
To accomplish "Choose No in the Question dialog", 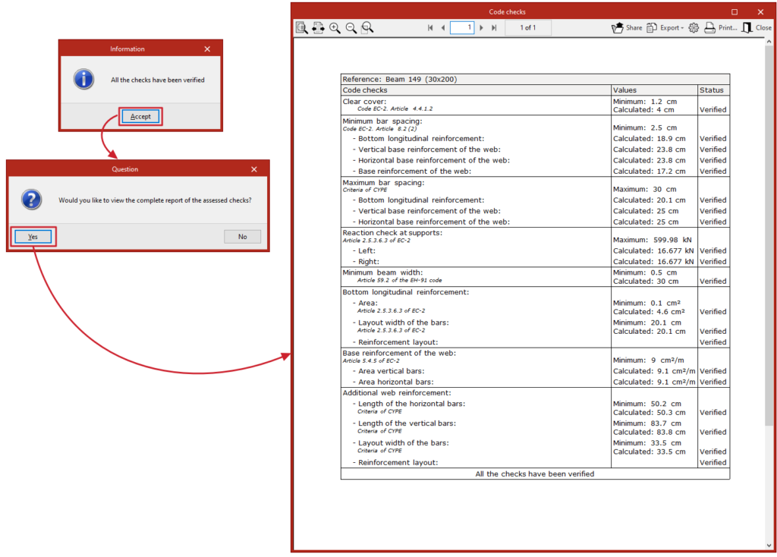I will 242,237.
